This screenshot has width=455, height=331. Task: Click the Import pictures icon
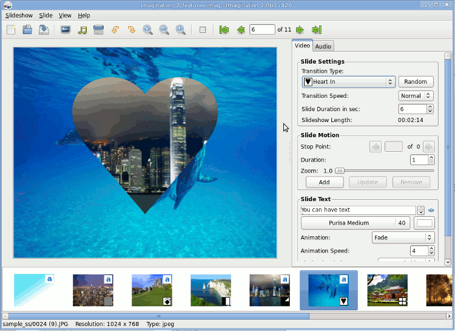click(x=66, y=30)
